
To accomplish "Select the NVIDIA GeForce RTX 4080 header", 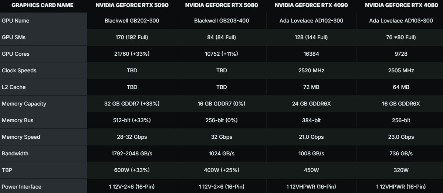I will (x=401, y=5).
